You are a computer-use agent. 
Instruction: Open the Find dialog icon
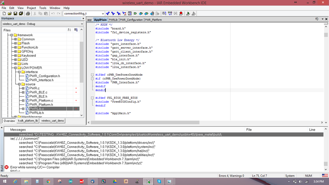[x=119, y=13]
